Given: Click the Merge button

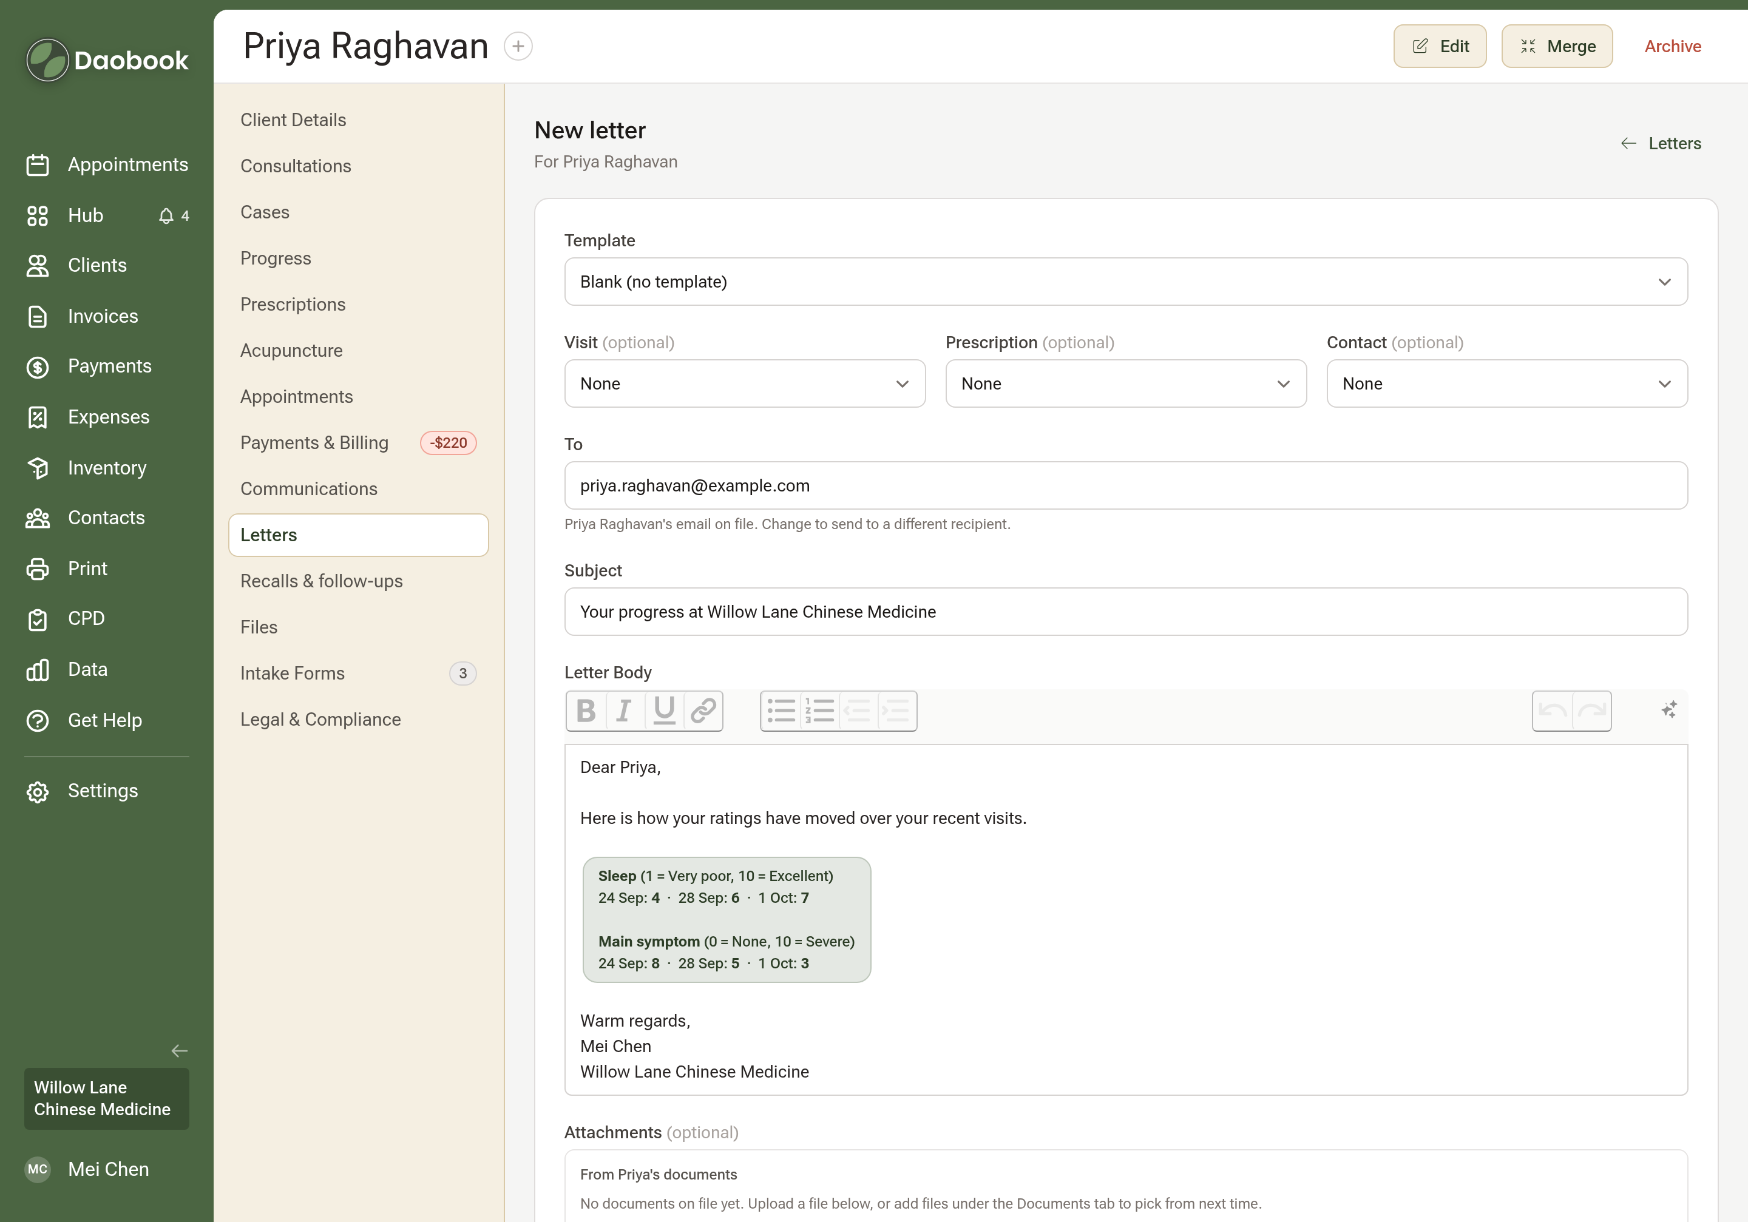Looking at the screenshot, I should coord(1557,46).
